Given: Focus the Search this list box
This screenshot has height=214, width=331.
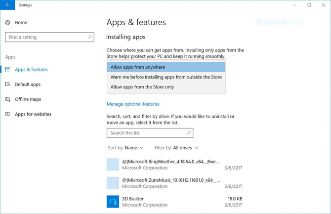Looking at the screenshot, I should point(146,133).
